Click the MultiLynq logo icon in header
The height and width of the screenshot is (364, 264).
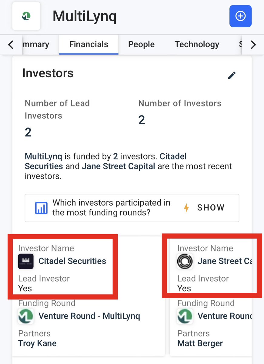[x=26, y=16]
